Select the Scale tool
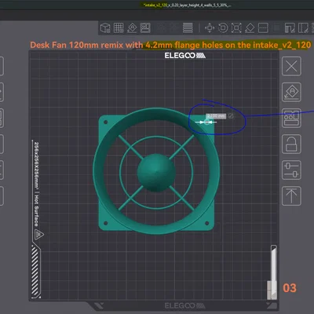The height and width of the screenshot is (314, 314). (236, 27)
